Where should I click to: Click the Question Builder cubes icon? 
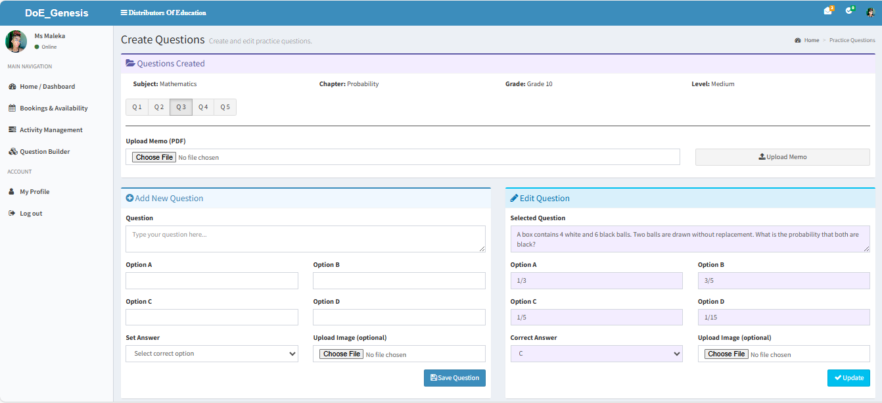[x=12, y=152]
